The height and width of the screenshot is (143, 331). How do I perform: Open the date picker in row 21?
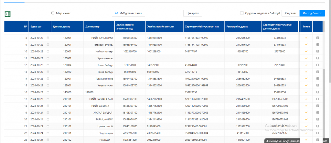tap(48, 126)
